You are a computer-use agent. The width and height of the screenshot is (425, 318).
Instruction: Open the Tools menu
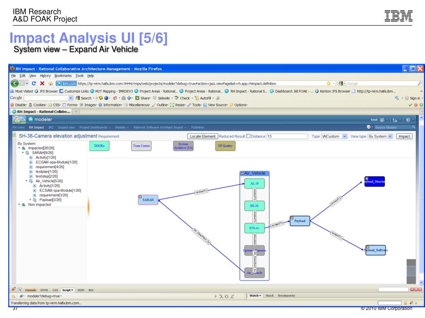79,76
